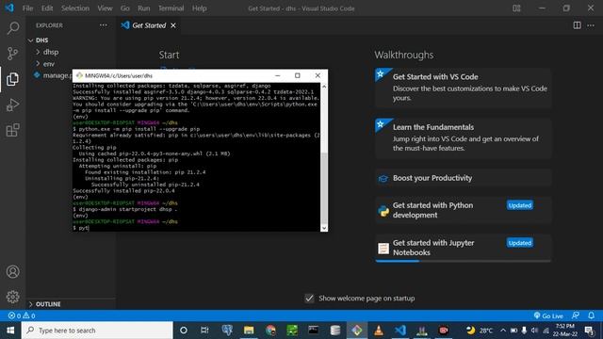Open the Windows Start menu
This screenshot has height=339, width=603.
10,331
